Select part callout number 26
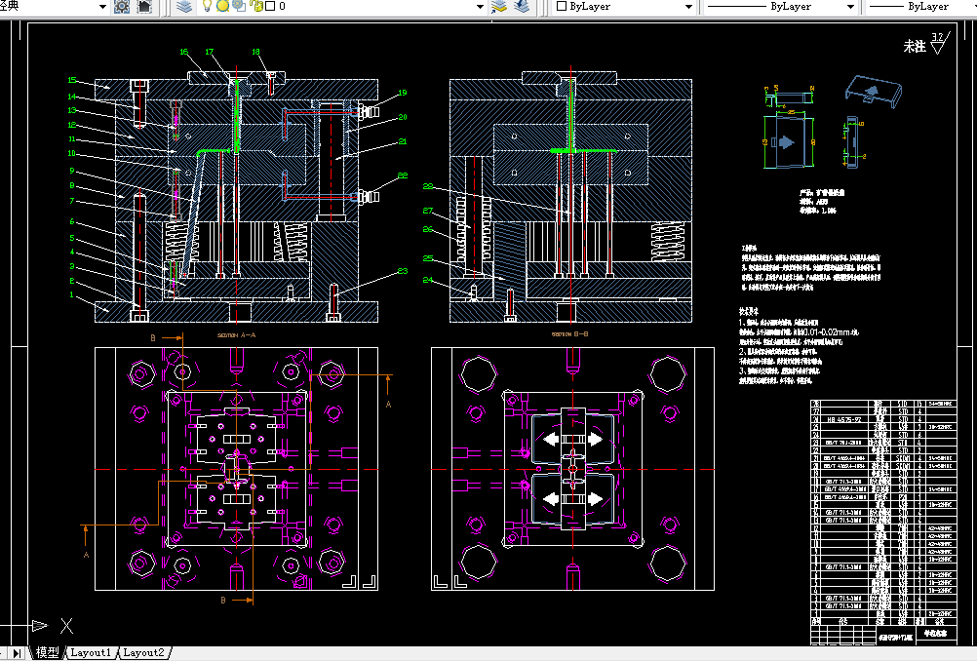 tap(428, 230)
